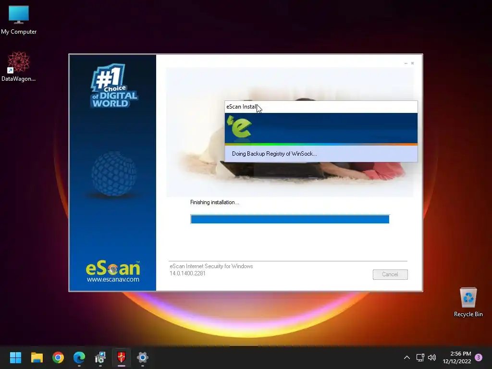The width and height of the screenshot is (492, 369).
Task: Click the version number 14.0.1400.2281
Action: (187, 273)
